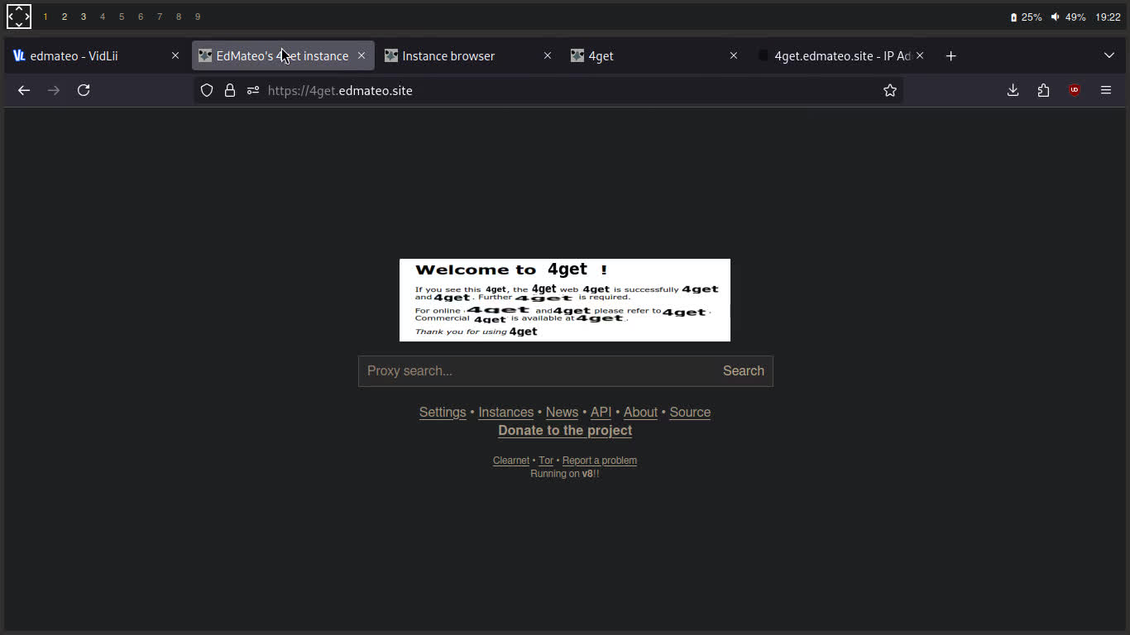Close the Instance browser tab
Viewport: 1130px width, 635px height.
[548, 55]
